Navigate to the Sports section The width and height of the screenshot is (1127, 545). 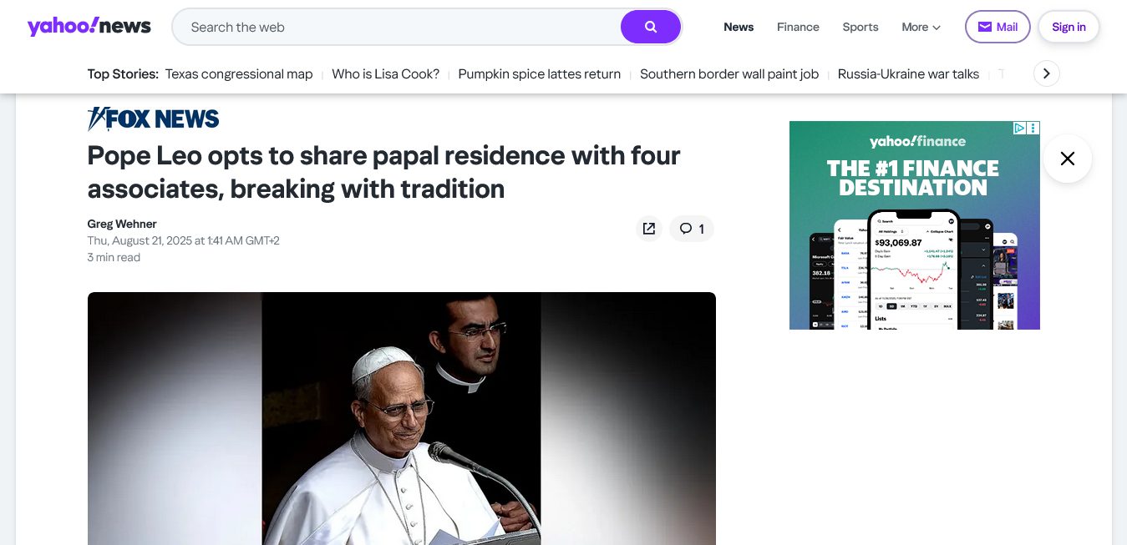tap(860, 27)
